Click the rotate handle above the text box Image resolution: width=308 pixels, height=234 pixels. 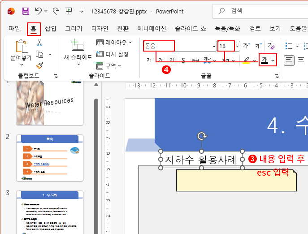(202, 136)
